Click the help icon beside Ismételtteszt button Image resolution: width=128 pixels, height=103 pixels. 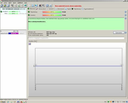126,33
